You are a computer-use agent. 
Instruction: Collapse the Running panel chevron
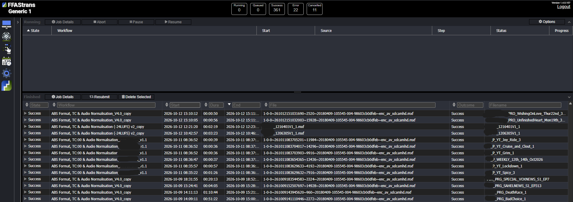click(x=569, y=22)
